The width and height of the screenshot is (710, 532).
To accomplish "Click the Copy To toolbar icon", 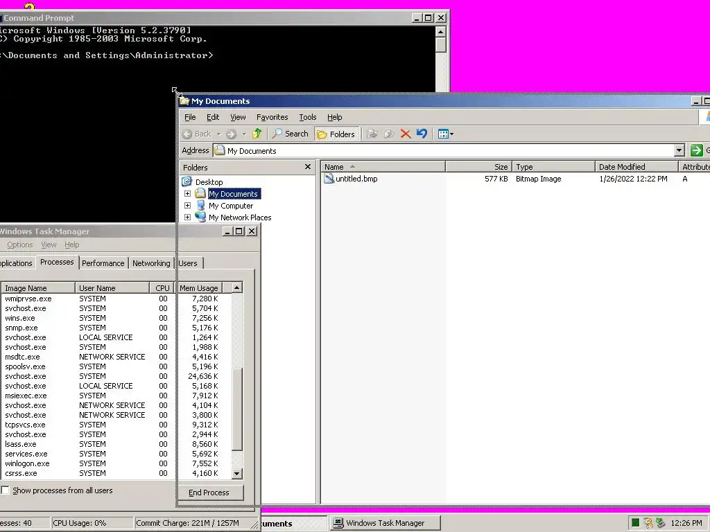I will click(388, 134).
